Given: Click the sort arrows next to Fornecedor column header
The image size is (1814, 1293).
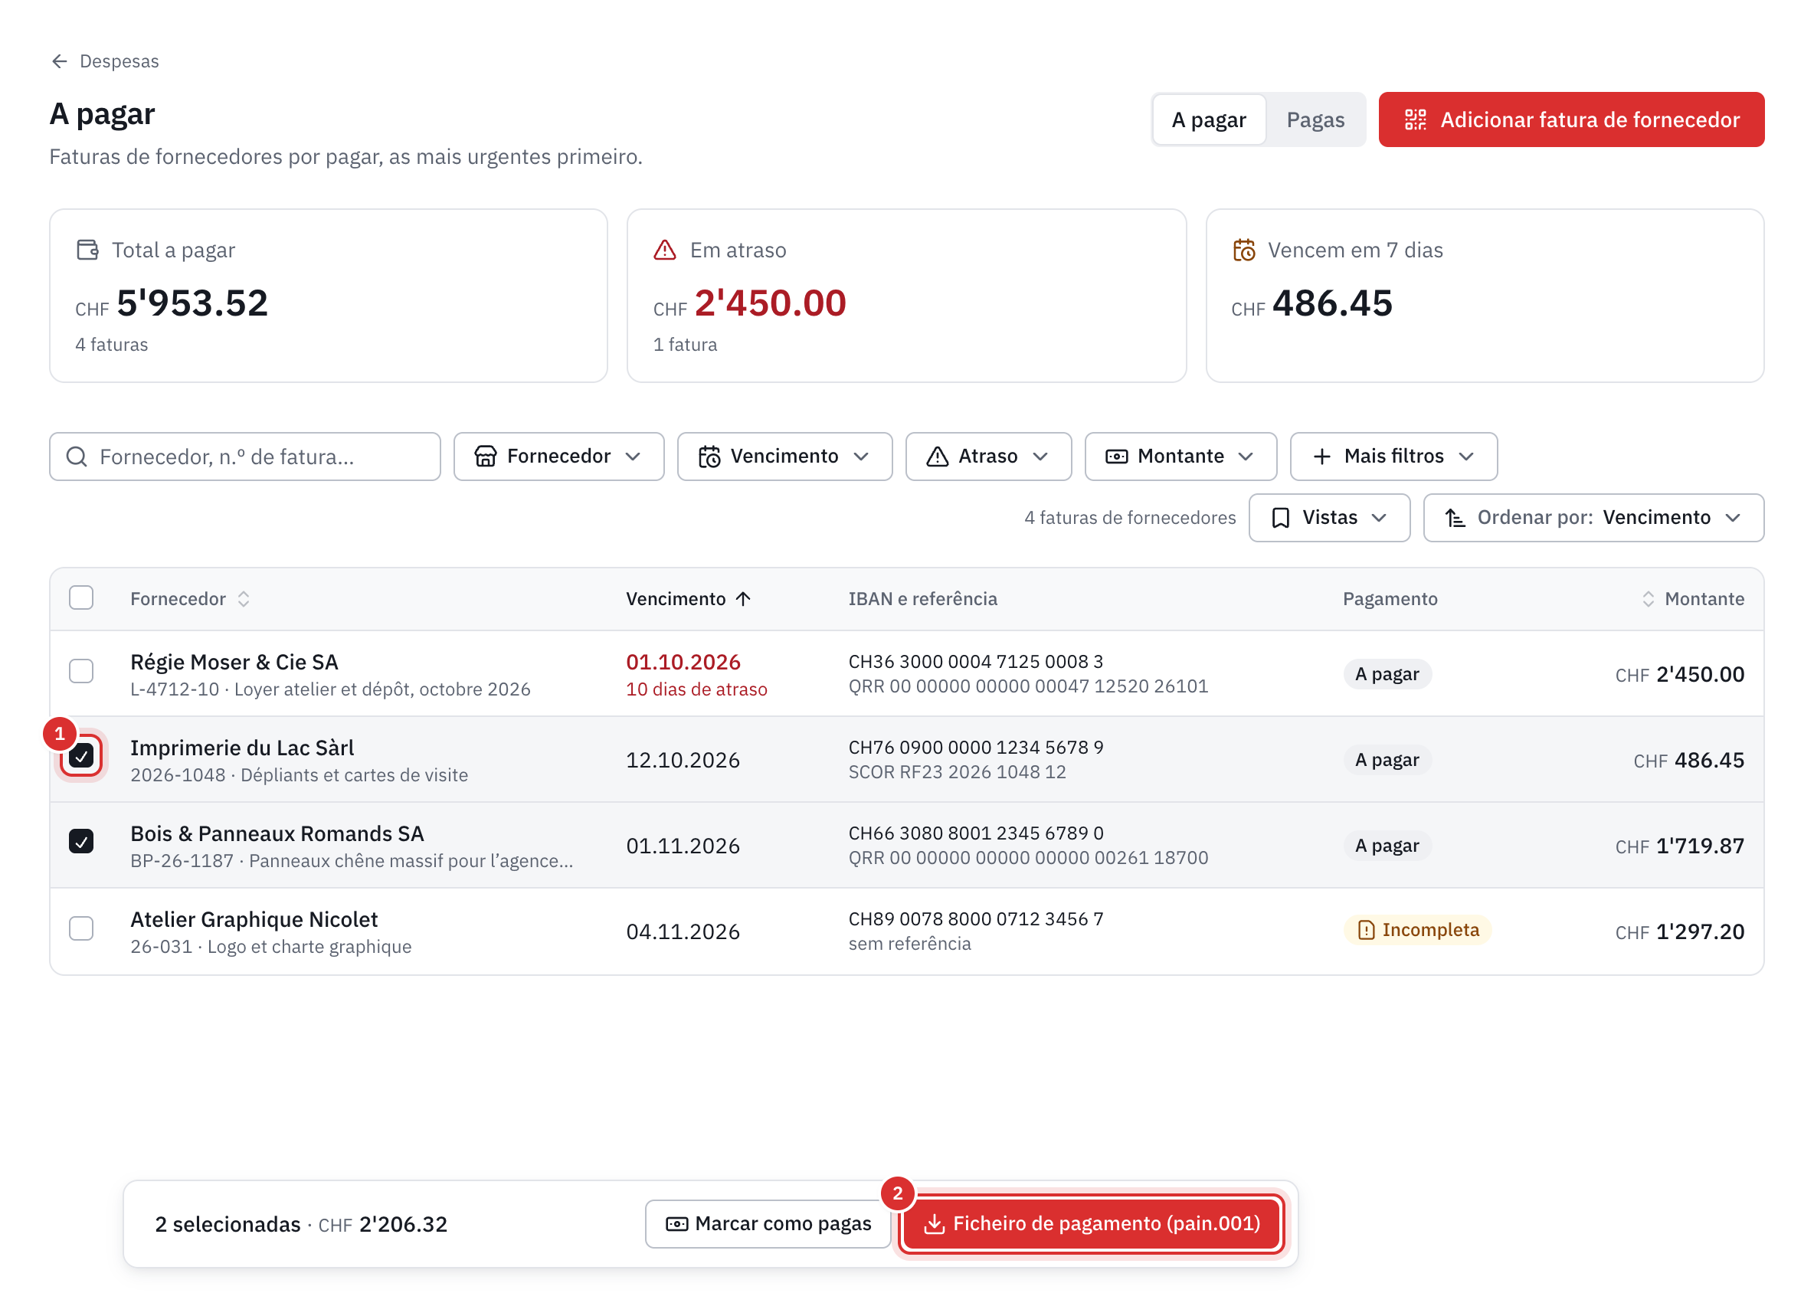Looking at the screenshot, I should coord(244,599).
